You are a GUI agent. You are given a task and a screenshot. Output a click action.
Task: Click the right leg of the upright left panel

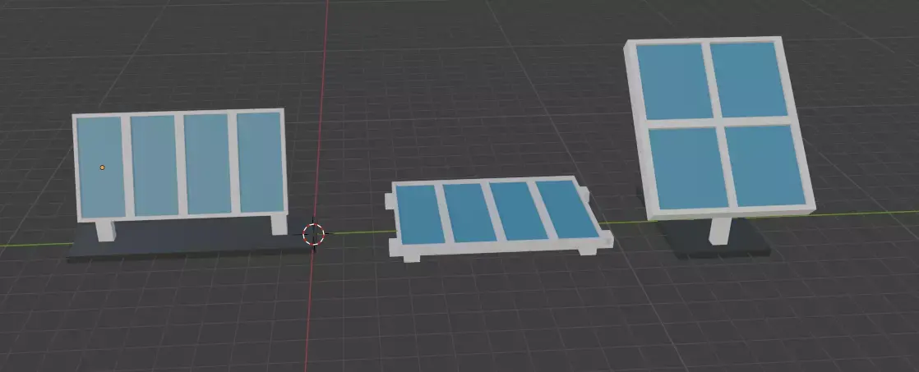[x=279, y=224]
